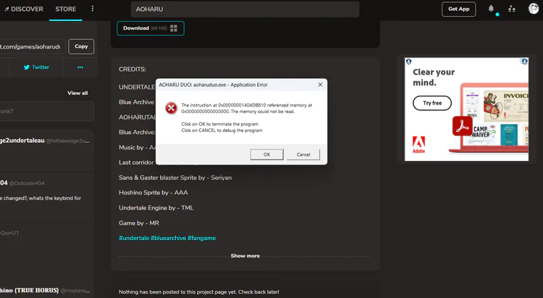Screen dimensions: 543x298
Task: Click the Twitter bird icon
Action: click(27, 67)
